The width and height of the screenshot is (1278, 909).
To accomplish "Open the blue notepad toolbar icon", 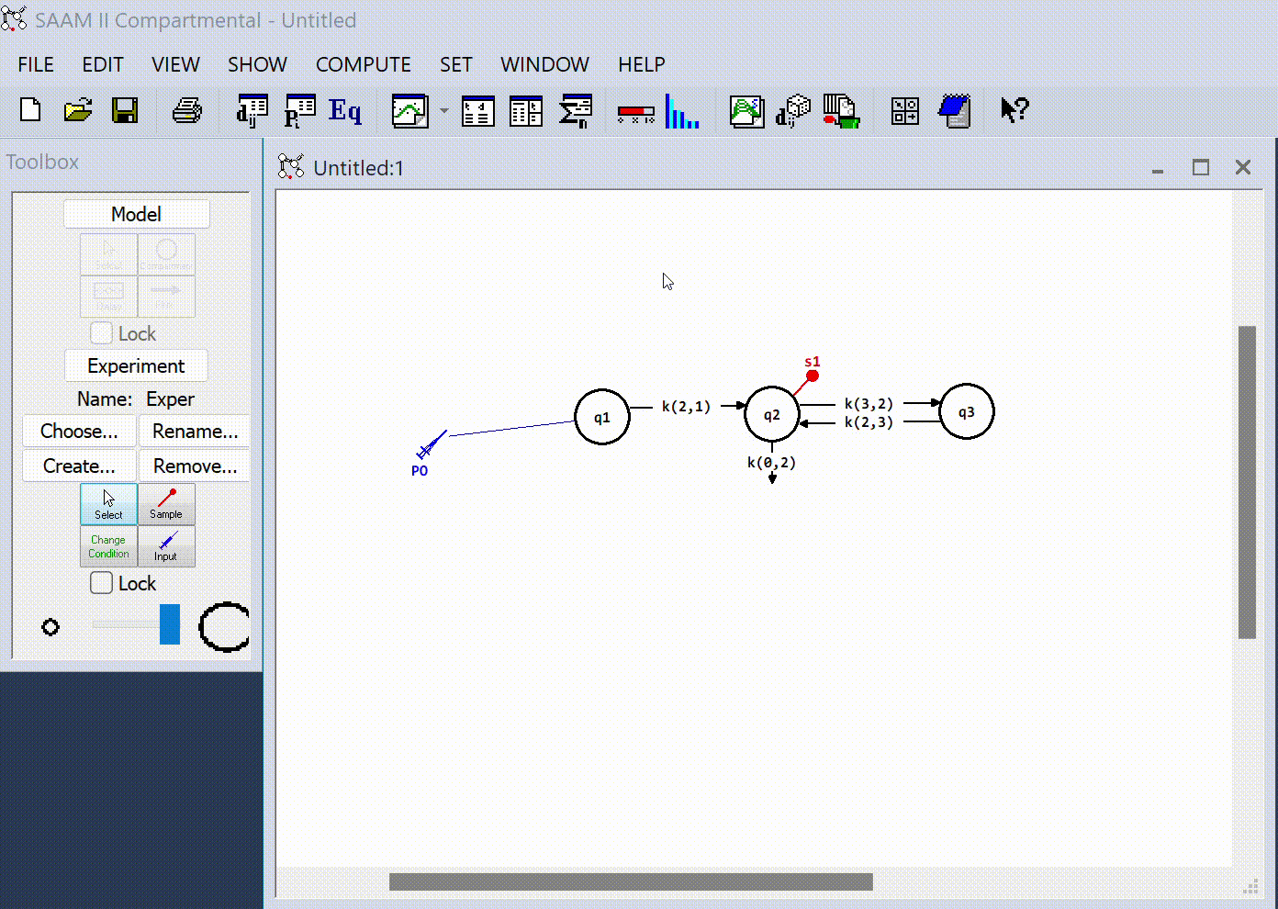I will click(x=955, y=111).
